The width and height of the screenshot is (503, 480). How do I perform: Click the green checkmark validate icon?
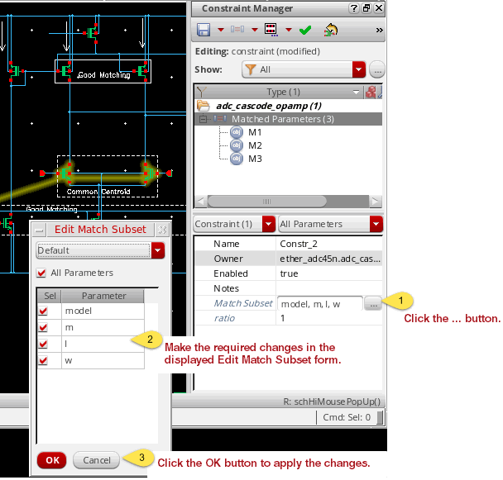point(305,31)
